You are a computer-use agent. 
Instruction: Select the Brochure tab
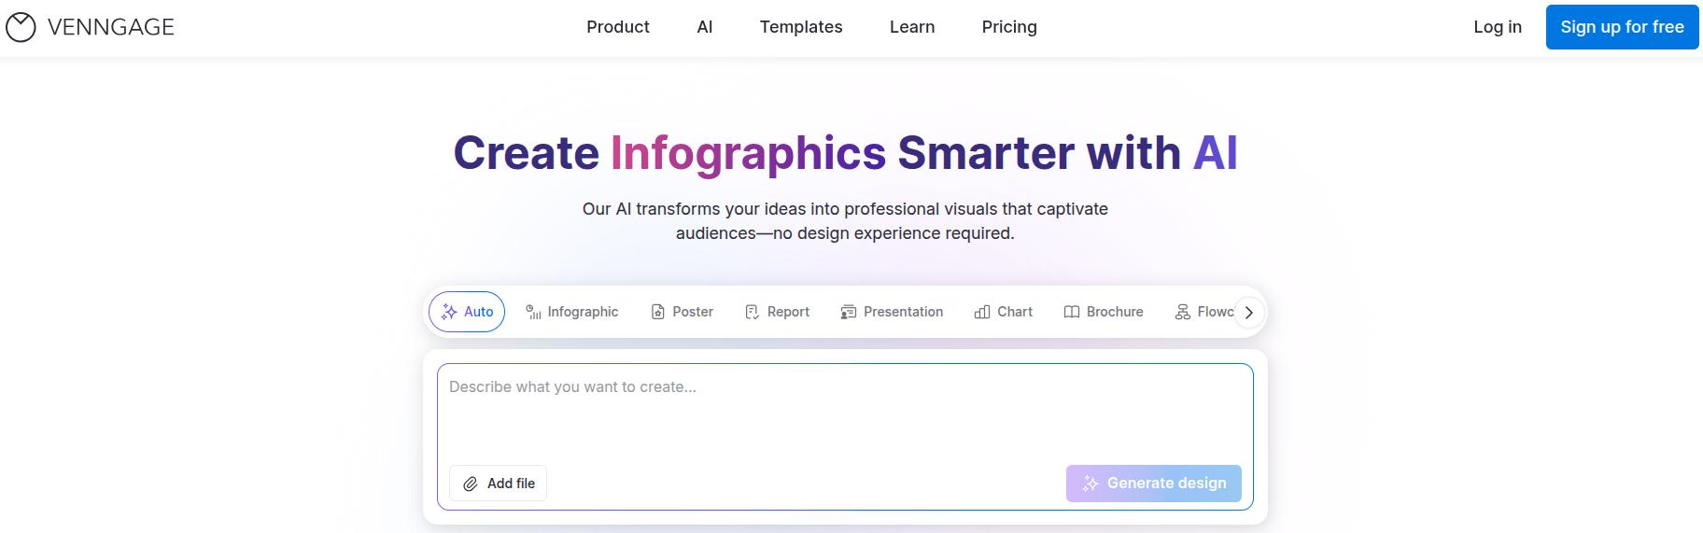pos(1104,312)
